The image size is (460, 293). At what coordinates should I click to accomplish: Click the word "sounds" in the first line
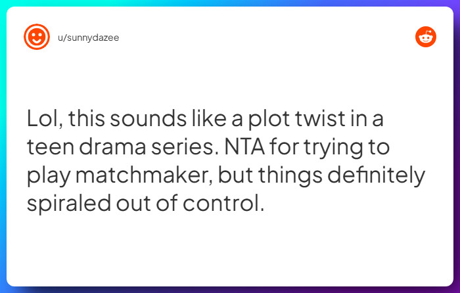coord(148,119)
